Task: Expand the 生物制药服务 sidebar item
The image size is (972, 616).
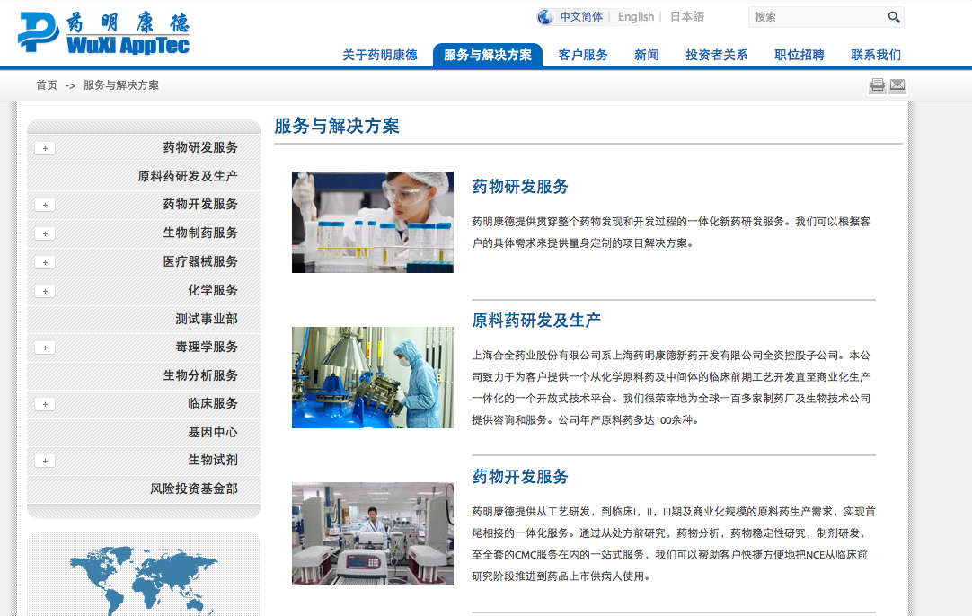Action: point(45,233)
